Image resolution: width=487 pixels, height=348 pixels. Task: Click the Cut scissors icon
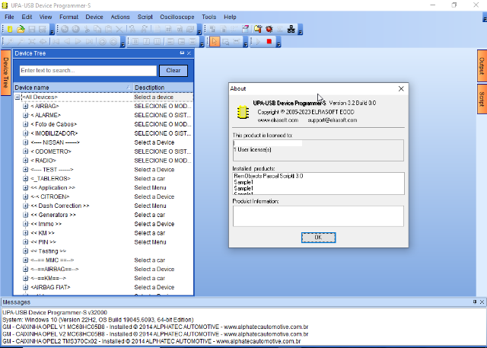click(87, 29)
